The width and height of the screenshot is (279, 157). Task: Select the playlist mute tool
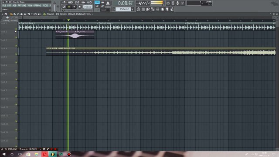(22, 14)
